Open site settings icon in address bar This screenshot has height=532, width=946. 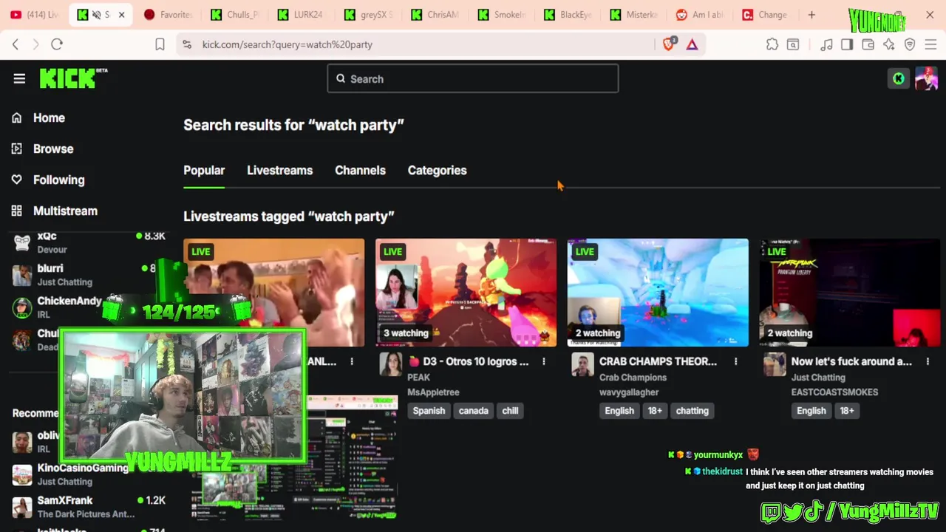pyautogui.click(x=186, y=44)
